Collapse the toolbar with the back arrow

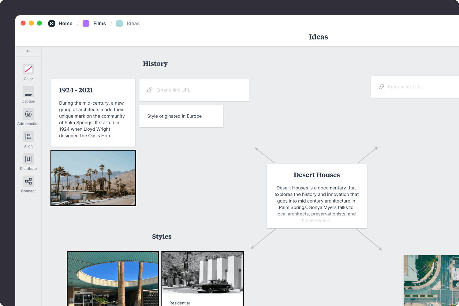28,51
